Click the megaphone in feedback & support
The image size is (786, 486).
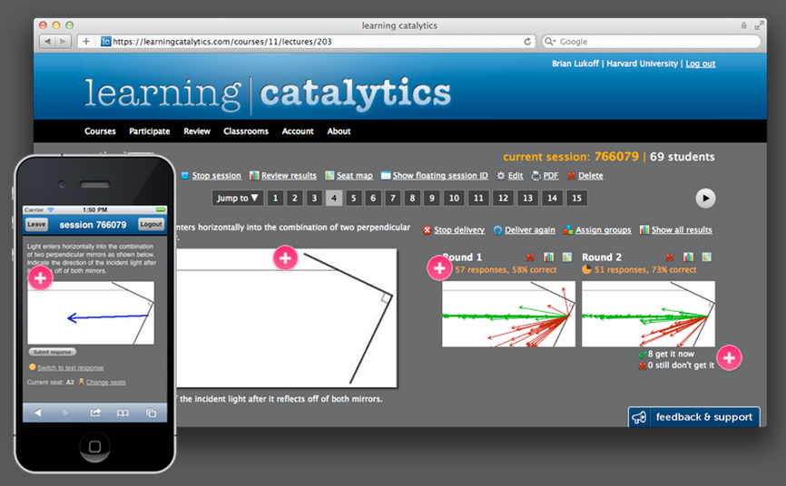[x=639, y=417]
